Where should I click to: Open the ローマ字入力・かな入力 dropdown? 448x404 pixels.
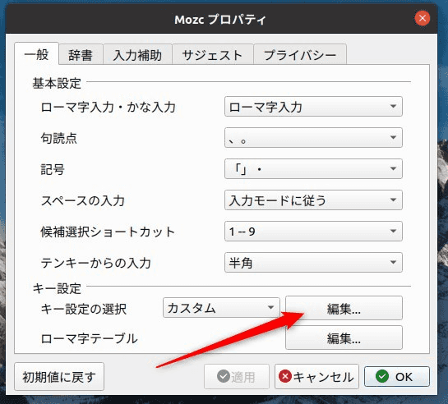click(313, 107)
